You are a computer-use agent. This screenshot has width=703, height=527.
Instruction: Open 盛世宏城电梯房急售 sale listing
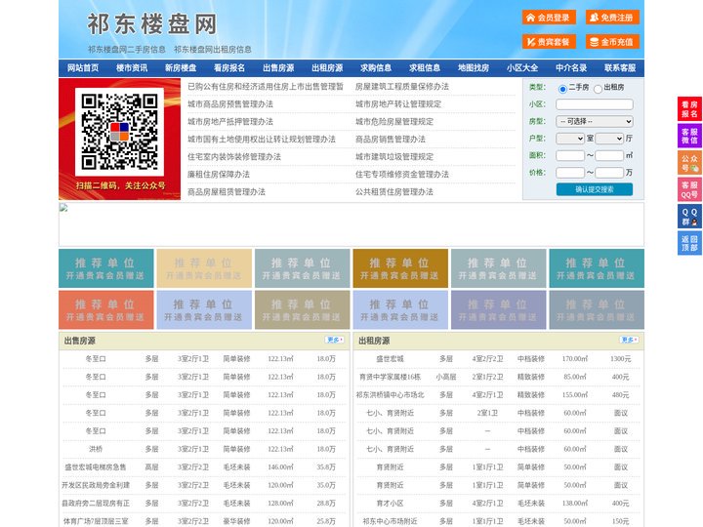click(x=96, y=466)
